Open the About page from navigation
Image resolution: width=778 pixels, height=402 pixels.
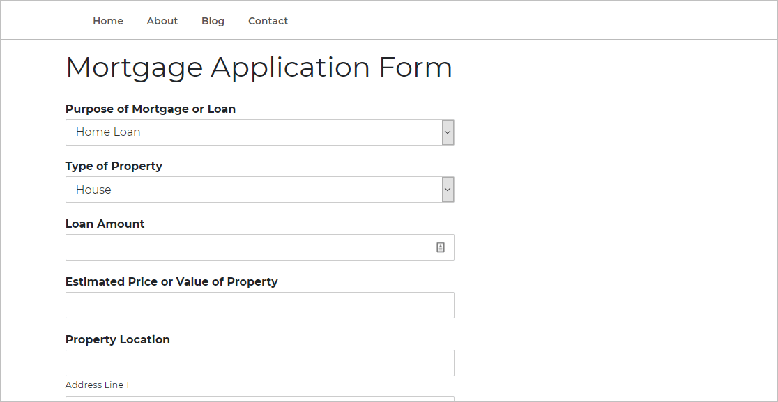click(x=162, y=21)
